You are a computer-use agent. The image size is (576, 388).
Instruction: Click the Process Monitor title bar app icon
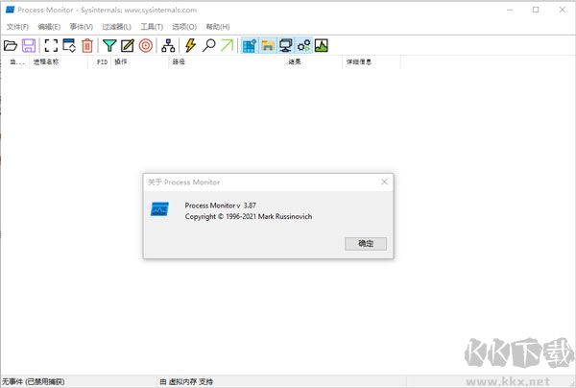[10, 10]
